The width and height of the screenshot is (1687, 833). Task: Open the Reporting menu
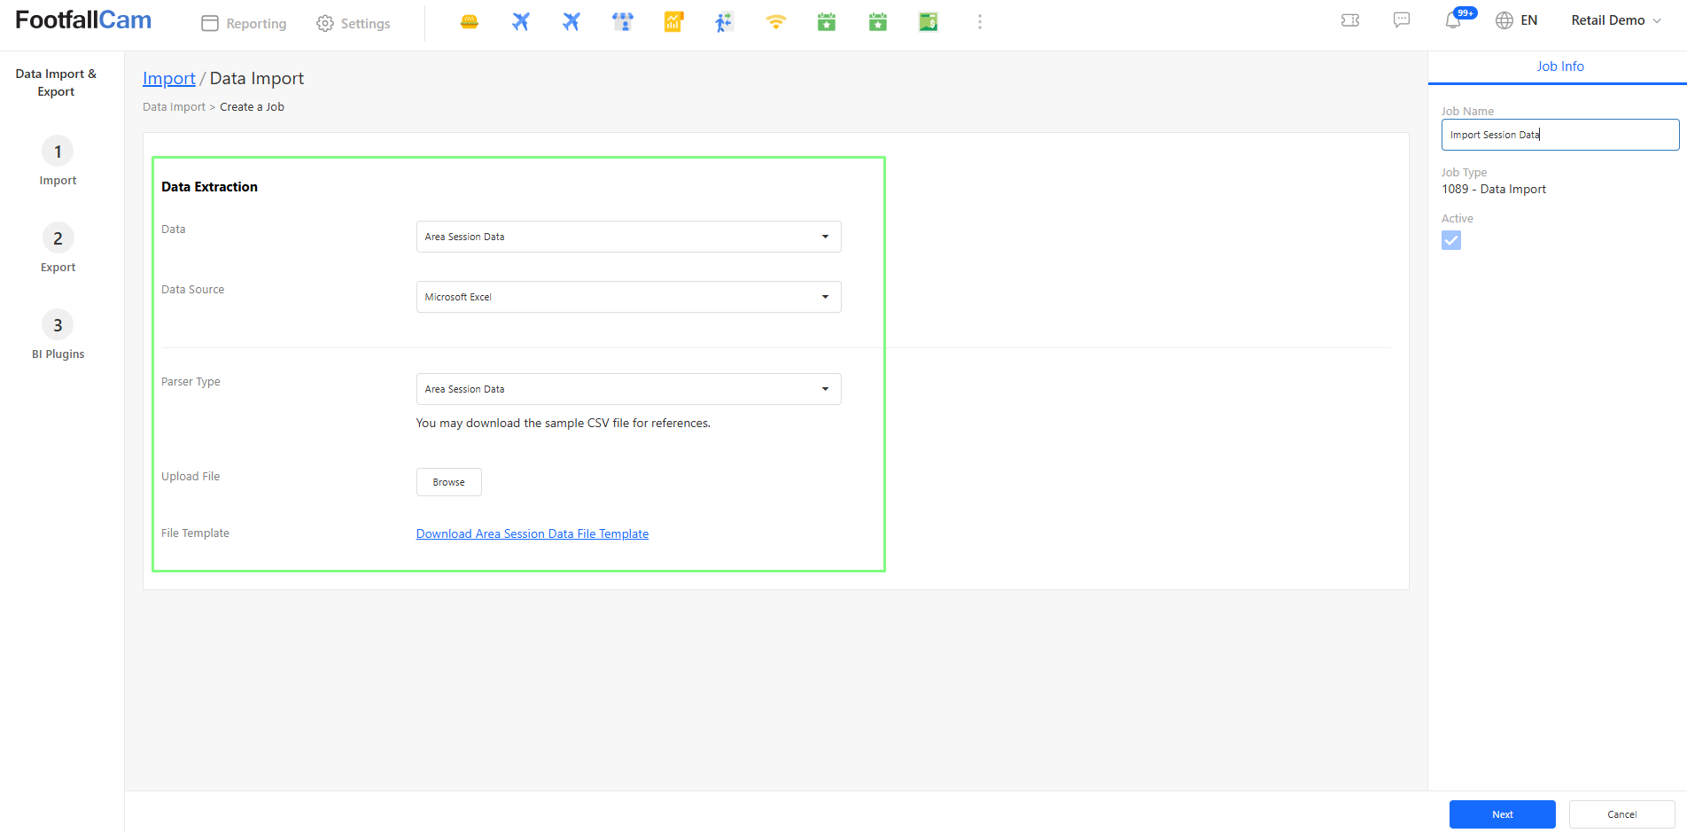[x=245, y=24]
